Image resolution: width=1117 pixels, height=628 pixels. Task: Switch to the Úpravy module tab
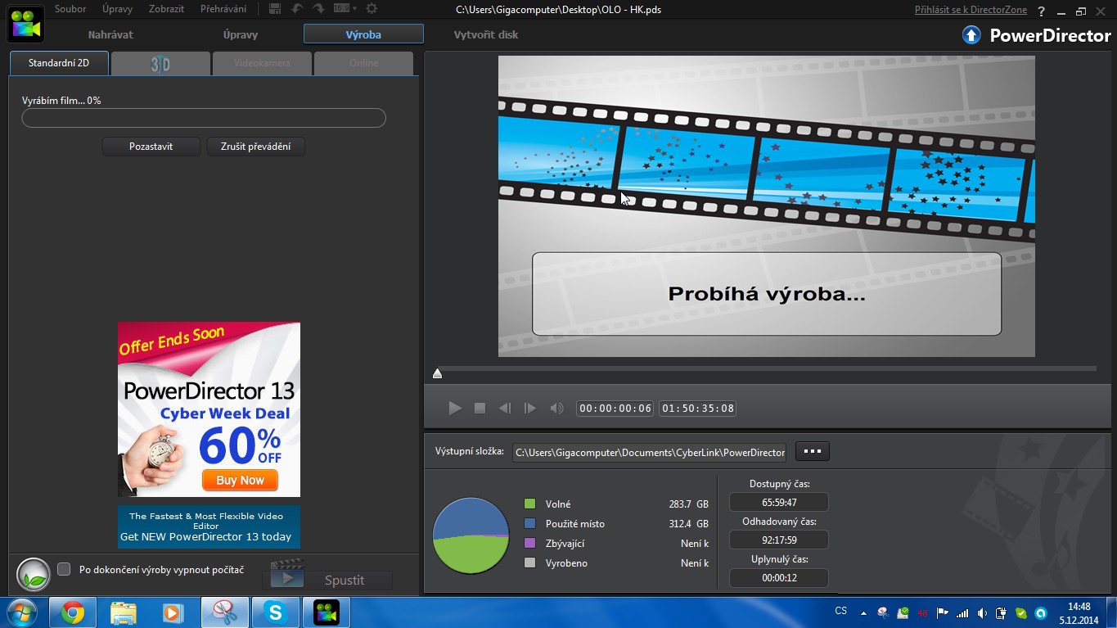tap(241, 34)
